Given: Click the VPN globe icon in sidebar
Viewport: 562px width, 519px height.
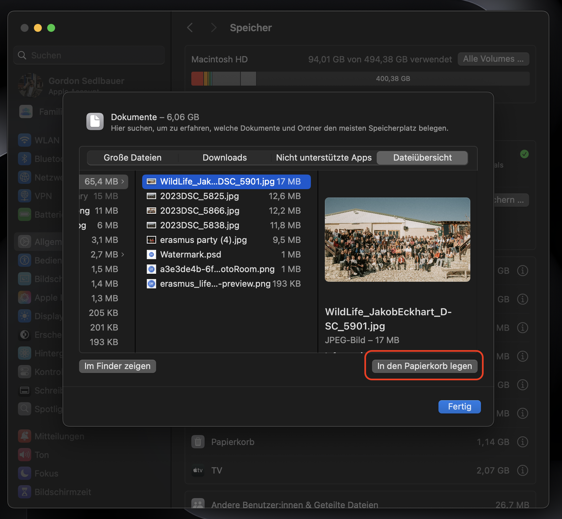Looking at the screenshot, I should coord(25,196).
